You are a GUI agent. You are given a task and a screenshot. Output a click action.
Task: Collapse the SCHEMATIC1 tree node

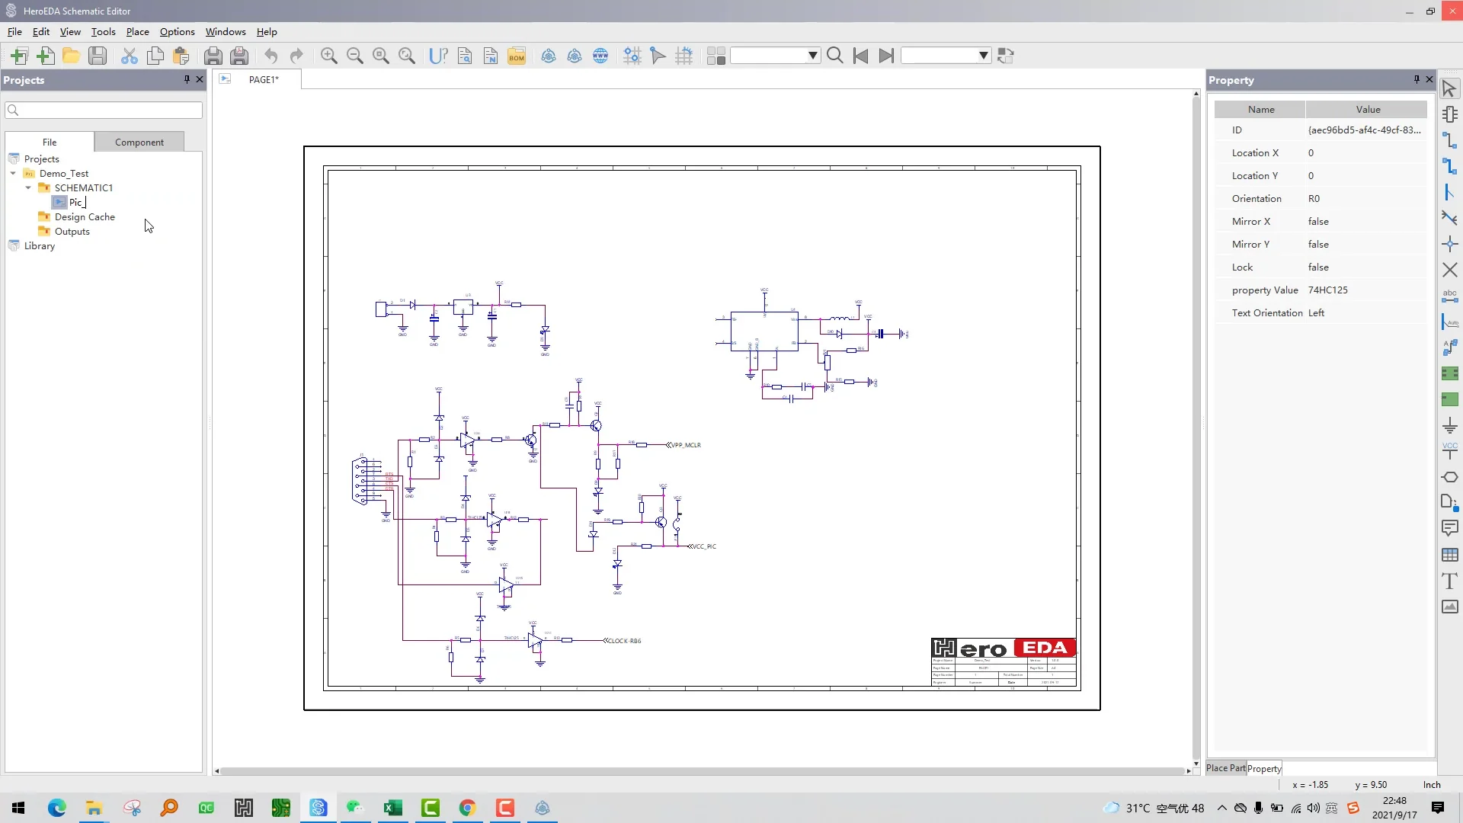28,187
